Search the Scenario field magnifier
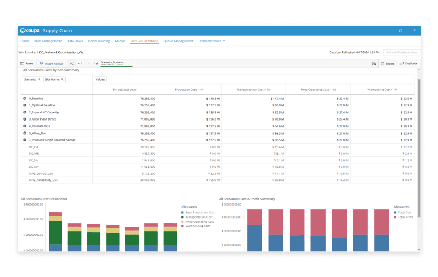Screen dimensions: 438x277 point(39,79)
